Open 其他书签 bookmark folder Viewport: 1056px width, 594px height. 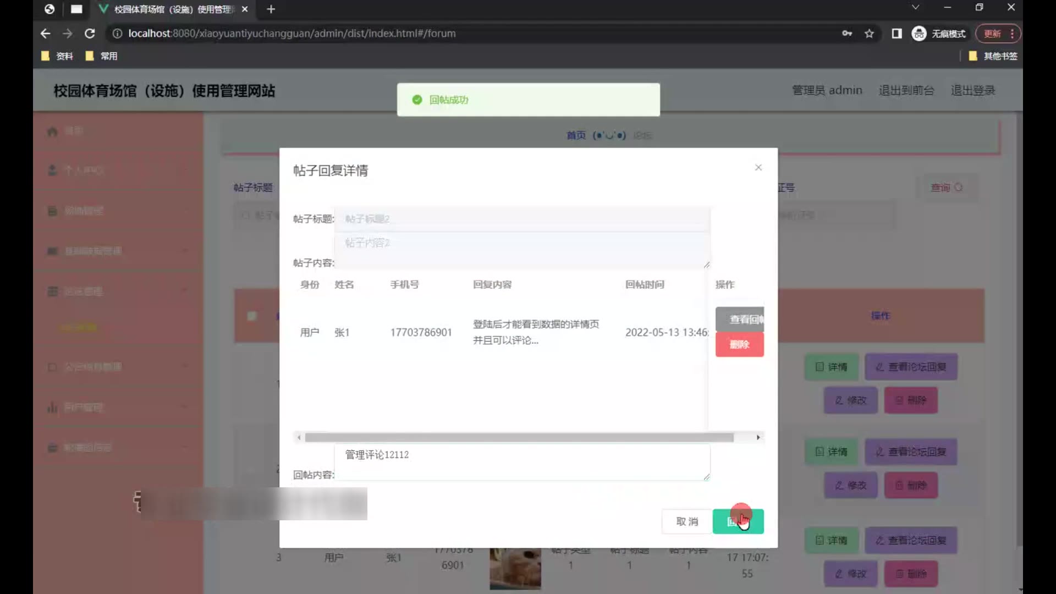(x=993, y=56)
